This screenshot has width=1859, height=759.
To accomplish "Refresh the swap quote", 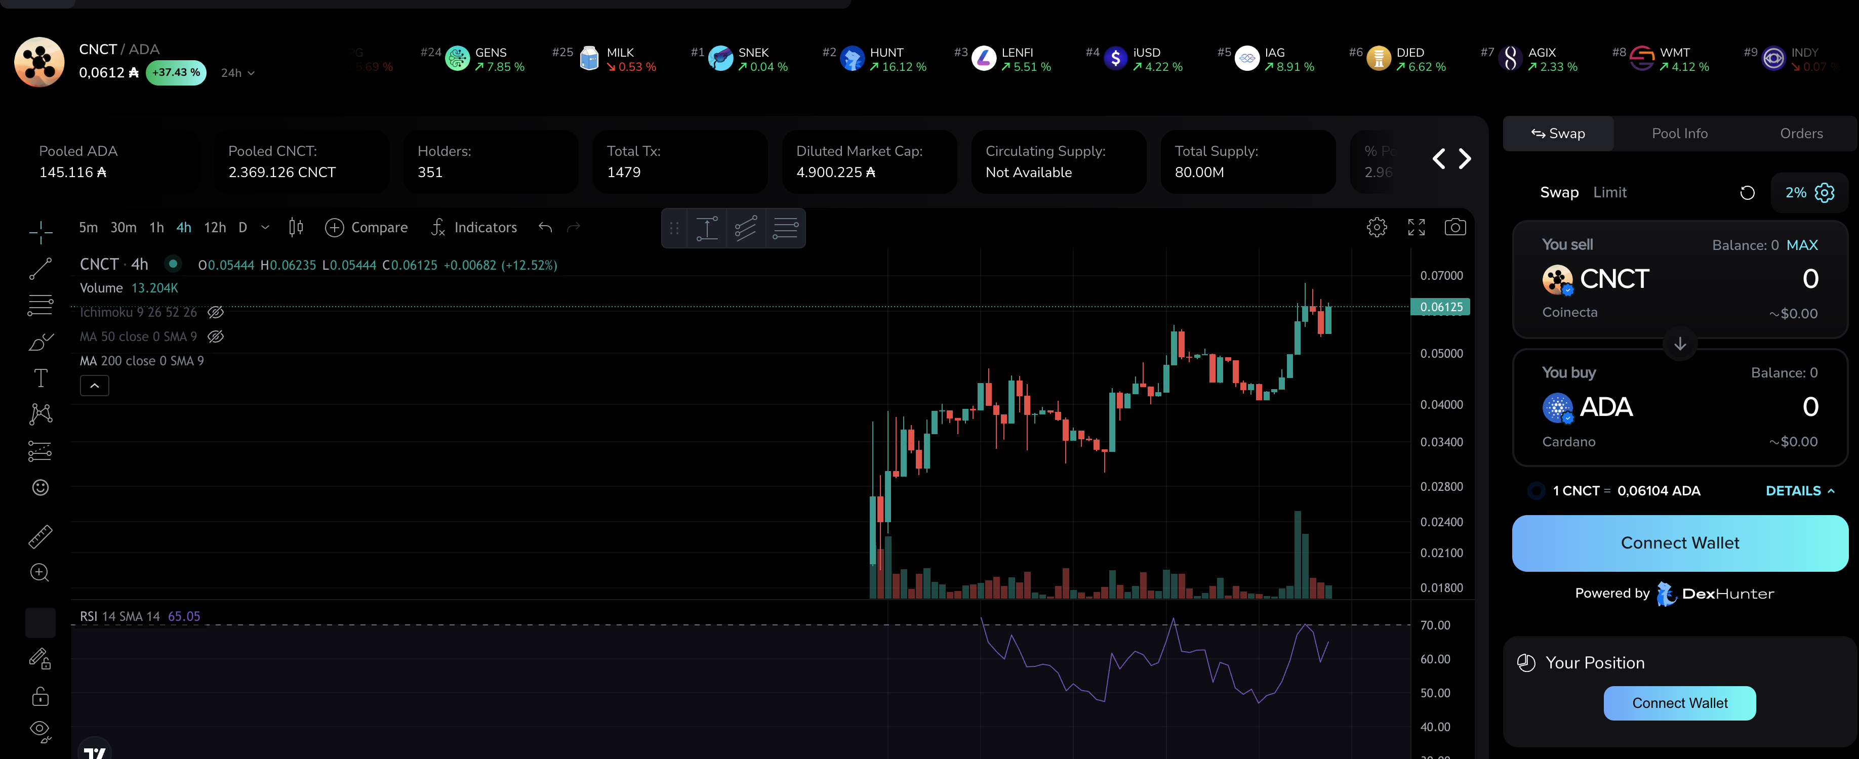I will point(1747,193).
